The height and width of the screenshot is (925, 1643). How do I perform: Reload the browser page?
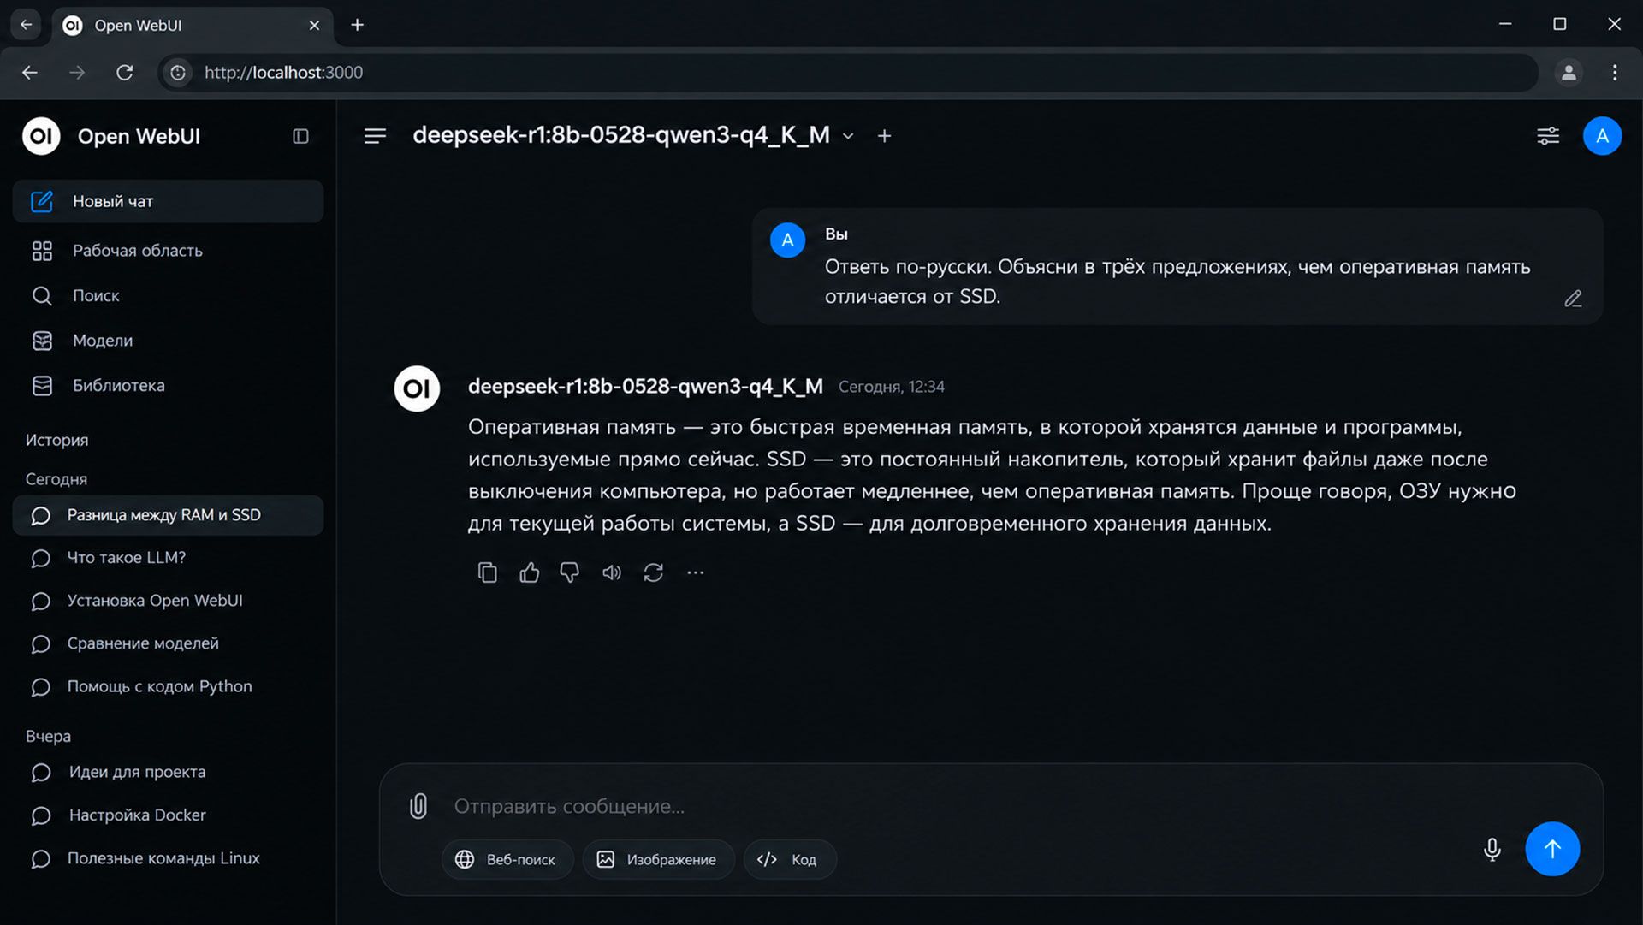click(x=125, y=73)
